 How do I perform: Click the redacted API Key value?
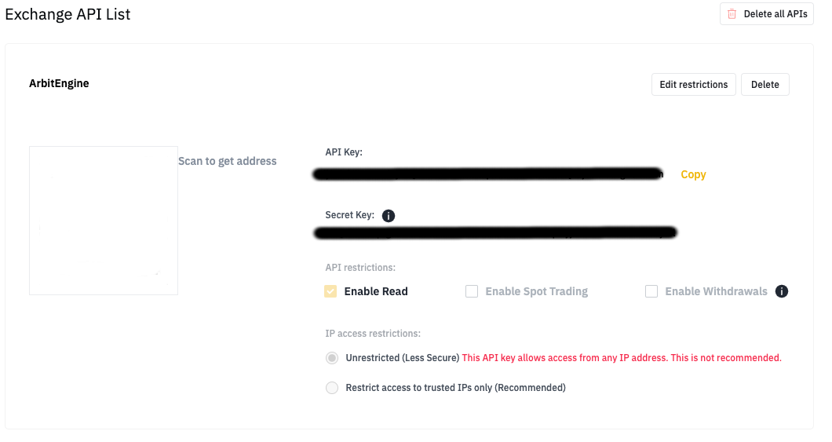tap(487, 174)
